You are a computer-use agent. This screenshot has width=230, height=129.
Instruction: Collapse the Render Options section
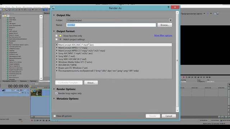pos(54,89)
